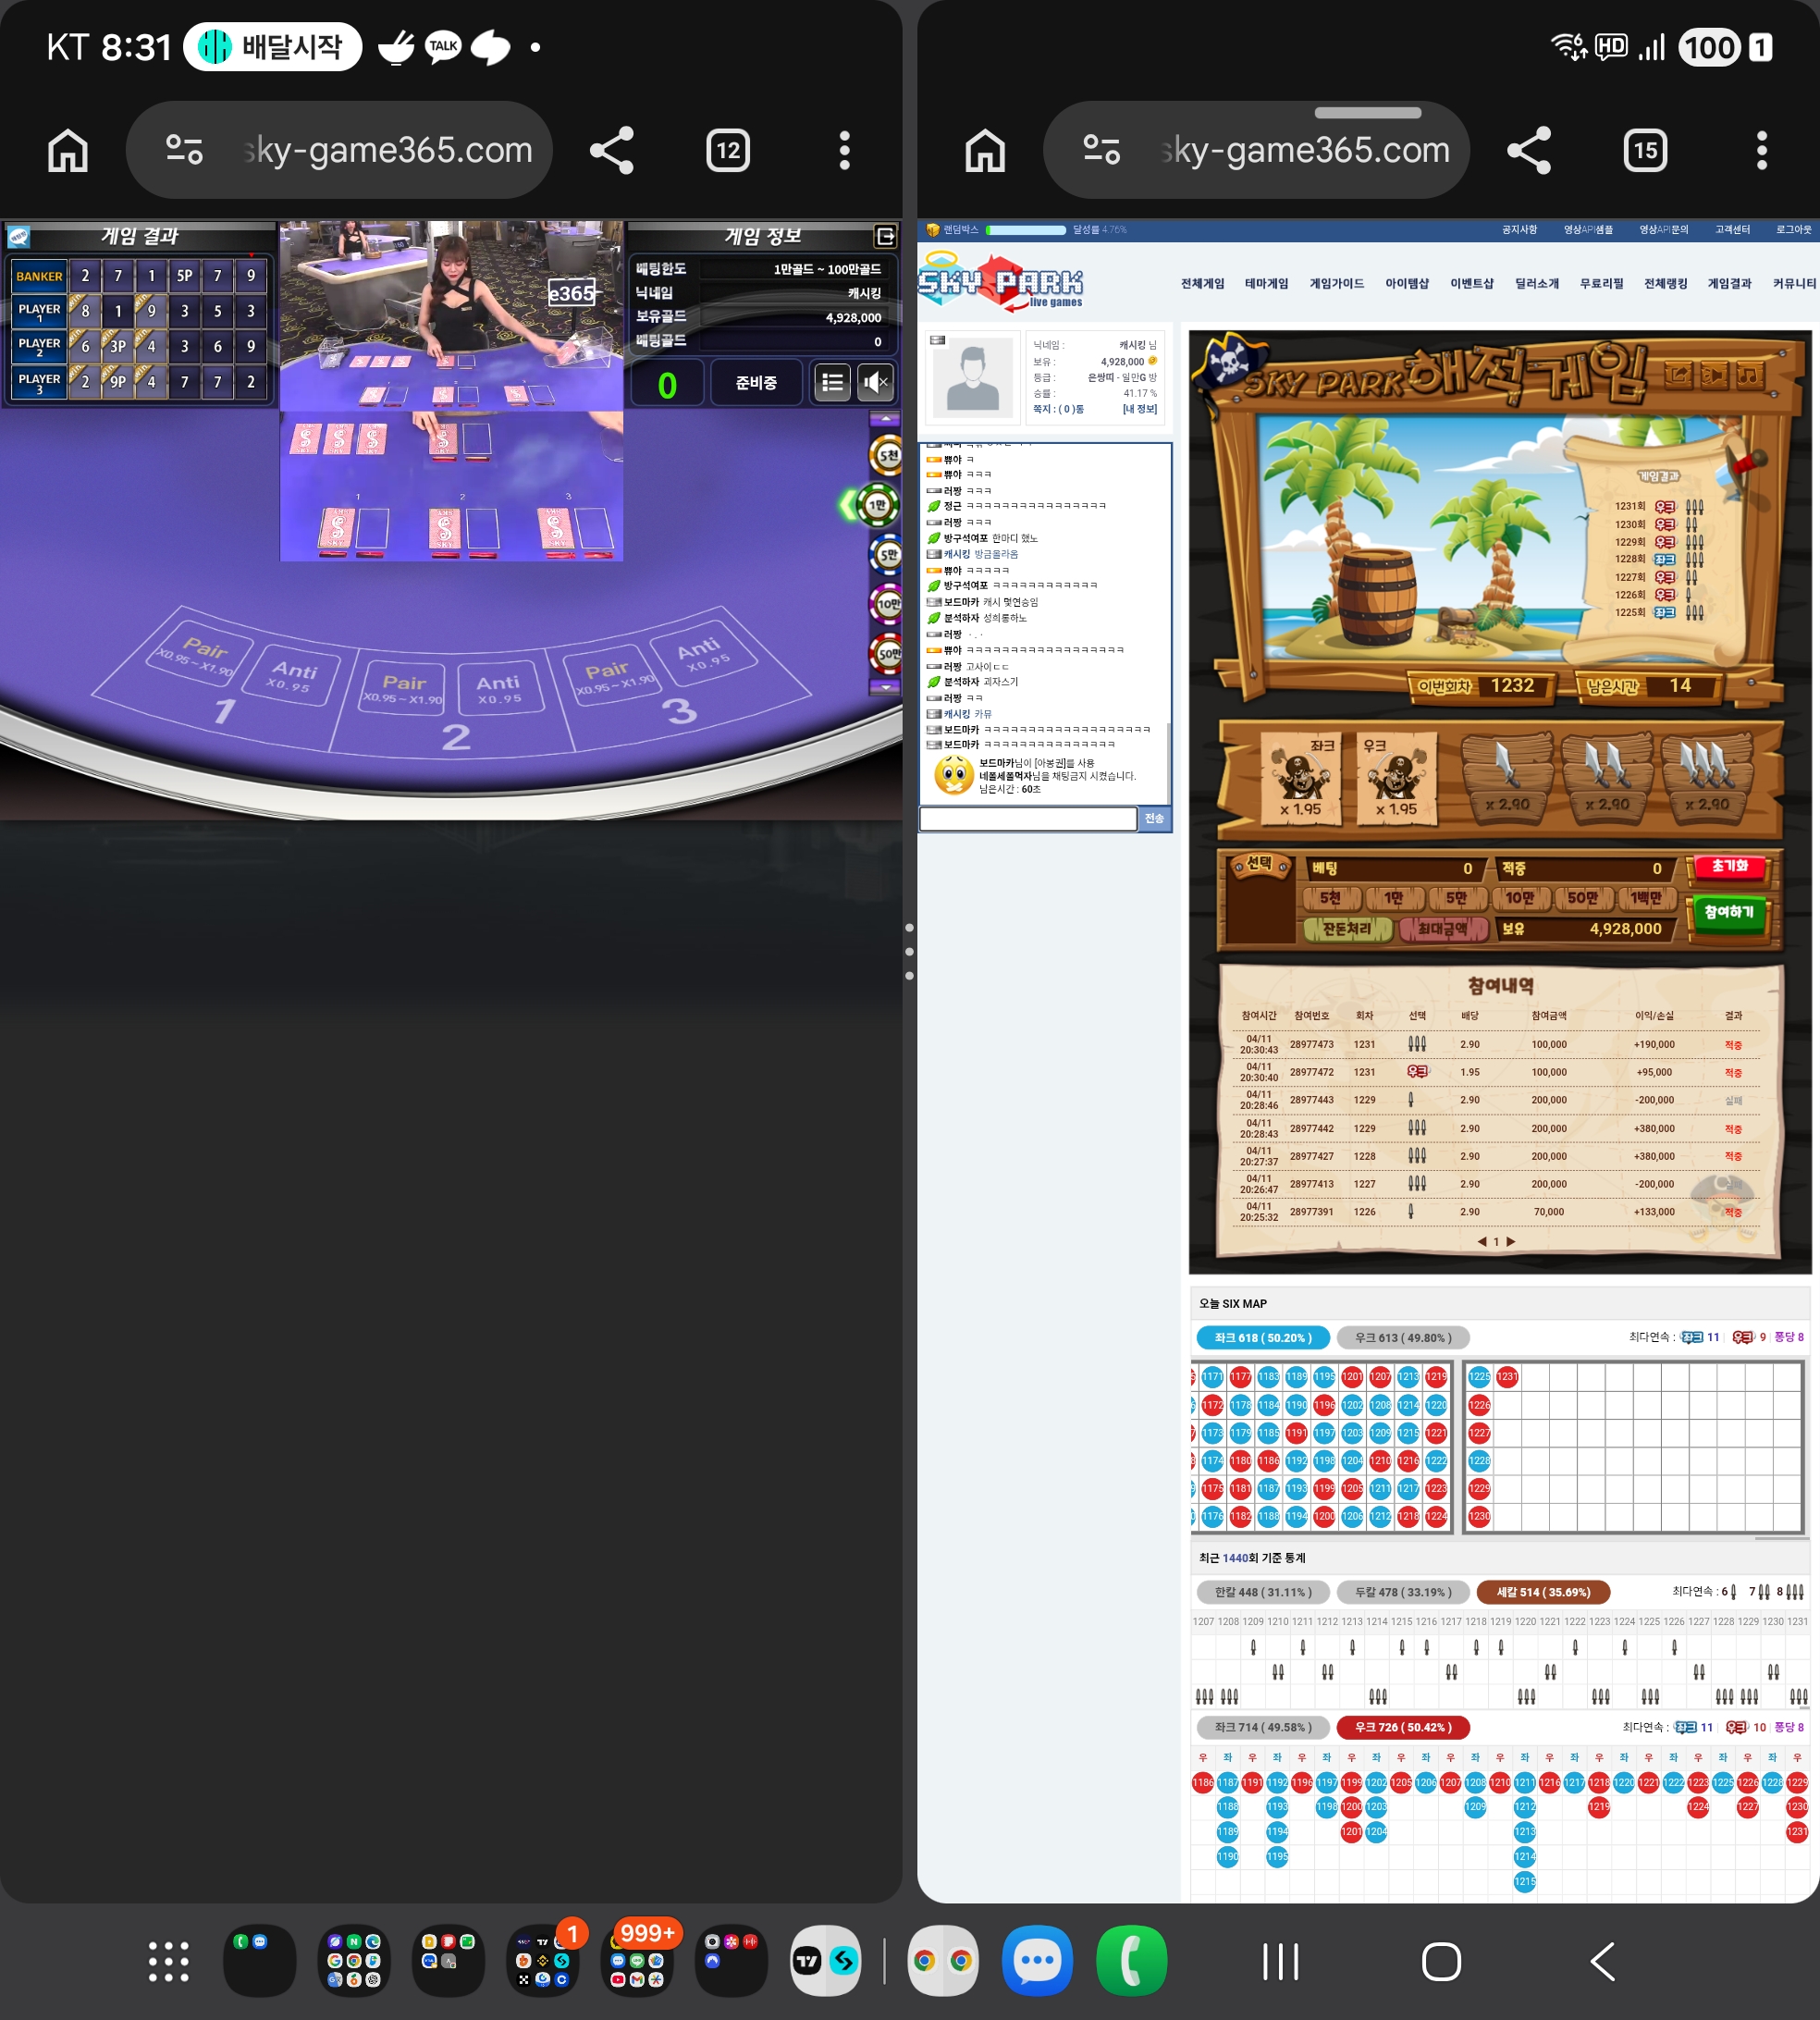Go to next page of 참여내역
This screenshot has width=1820, height=2020.
click(x=1511, y=1242)
